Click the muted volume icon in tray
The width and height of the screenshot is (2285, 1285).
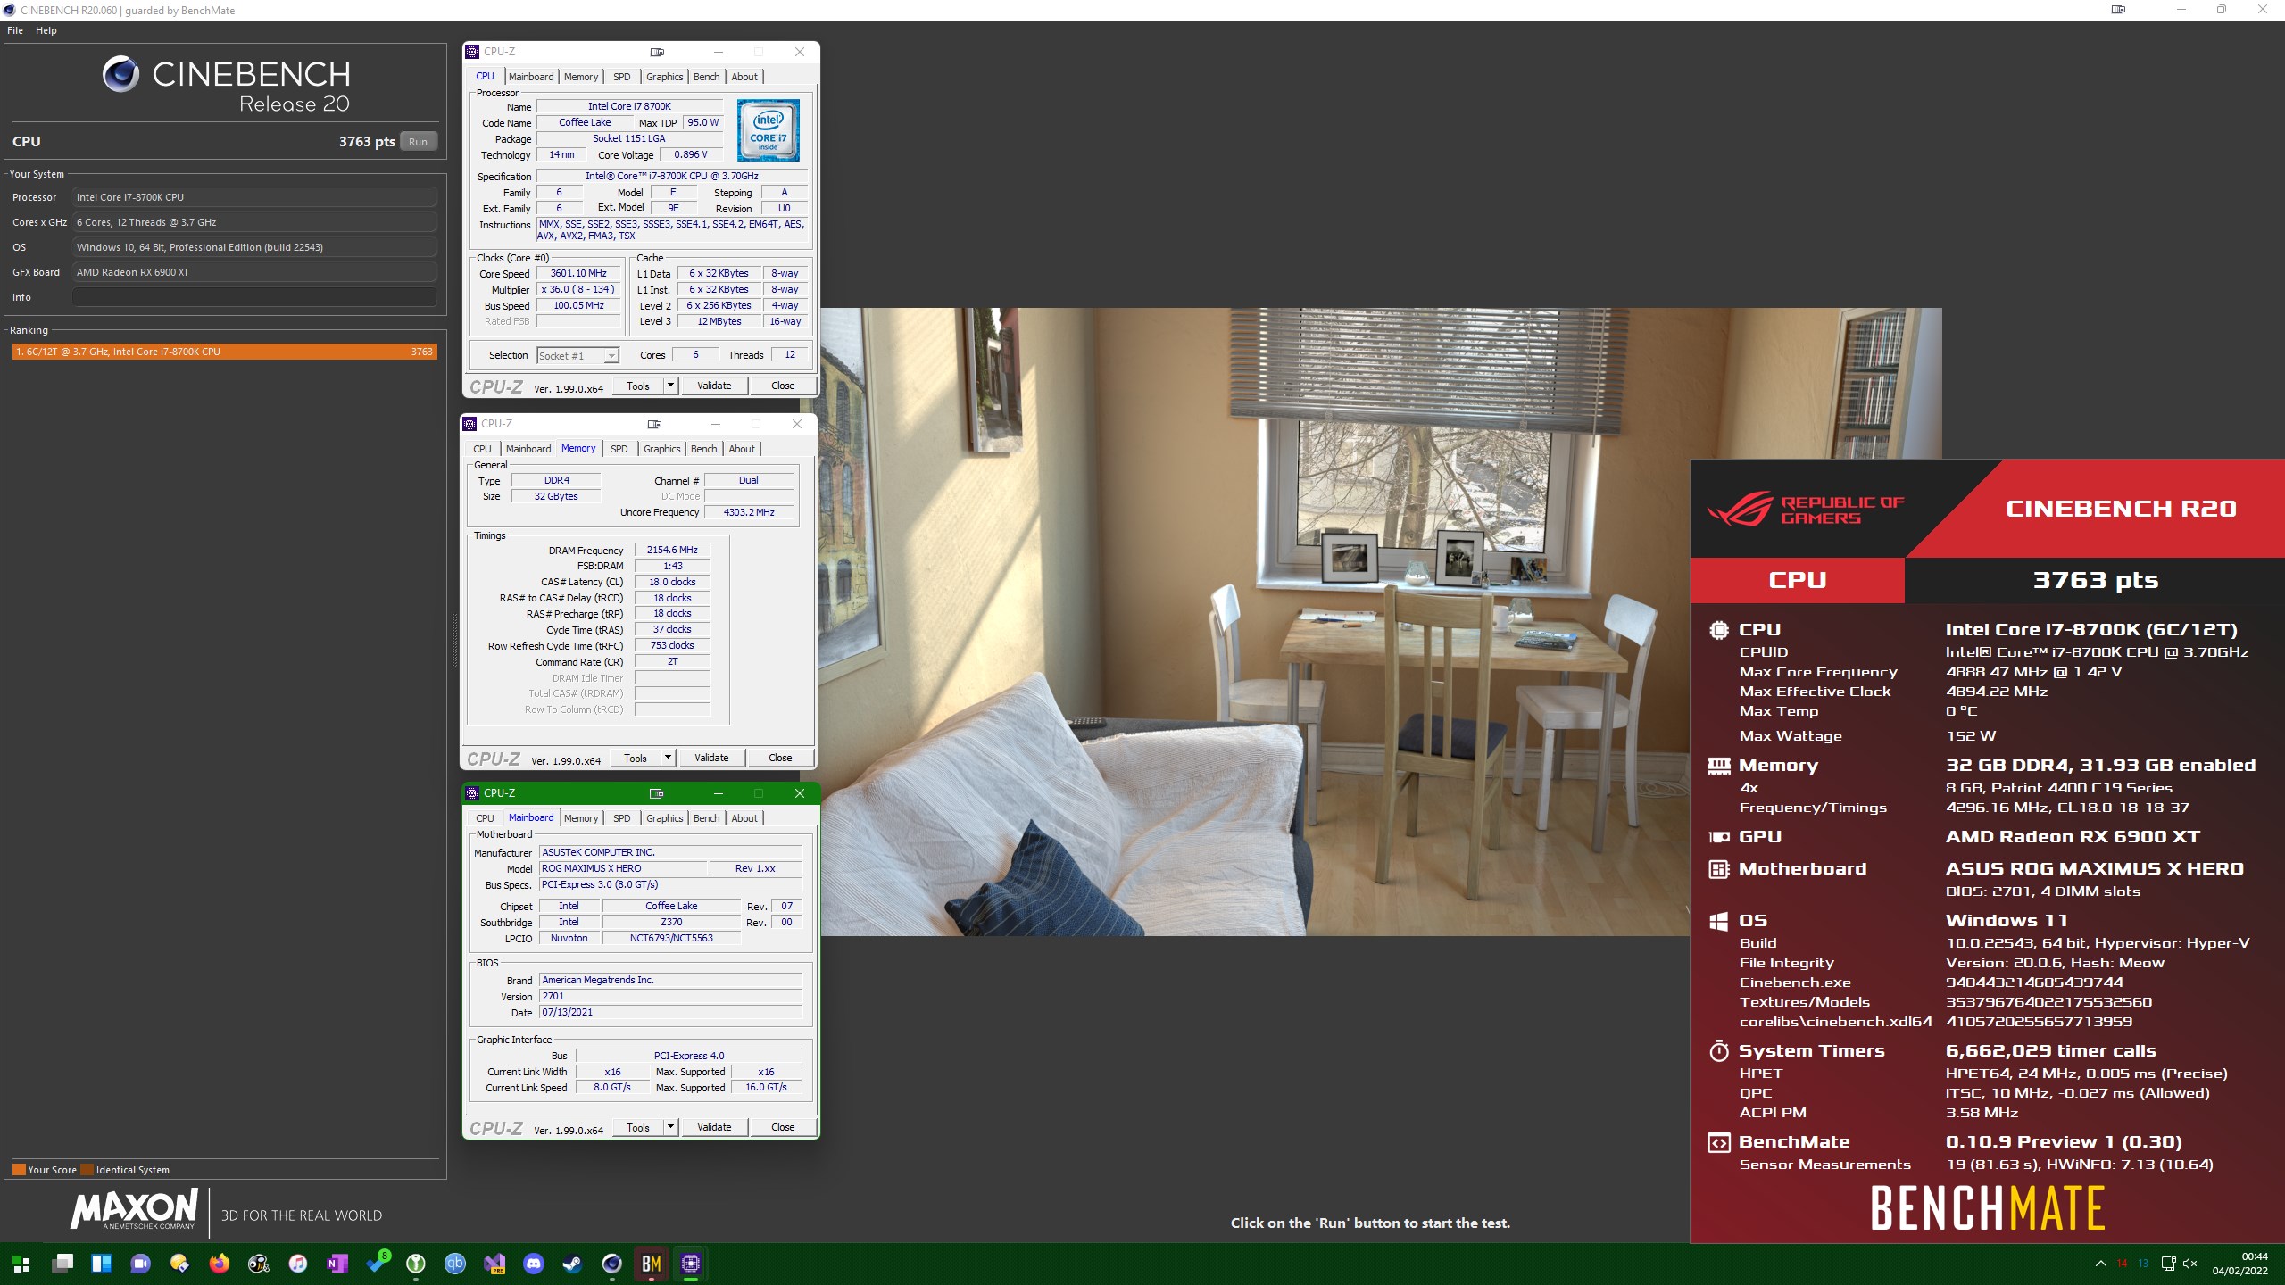pyautogui.click(x=2189, y=1264)
